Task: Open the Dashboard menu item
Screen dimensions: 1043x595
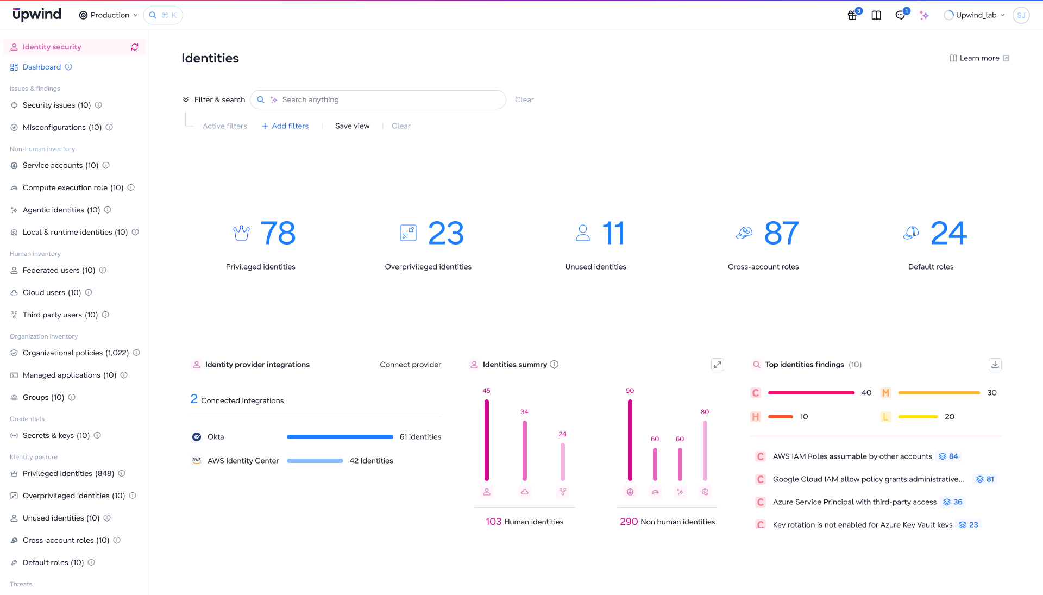Action: 41,67
